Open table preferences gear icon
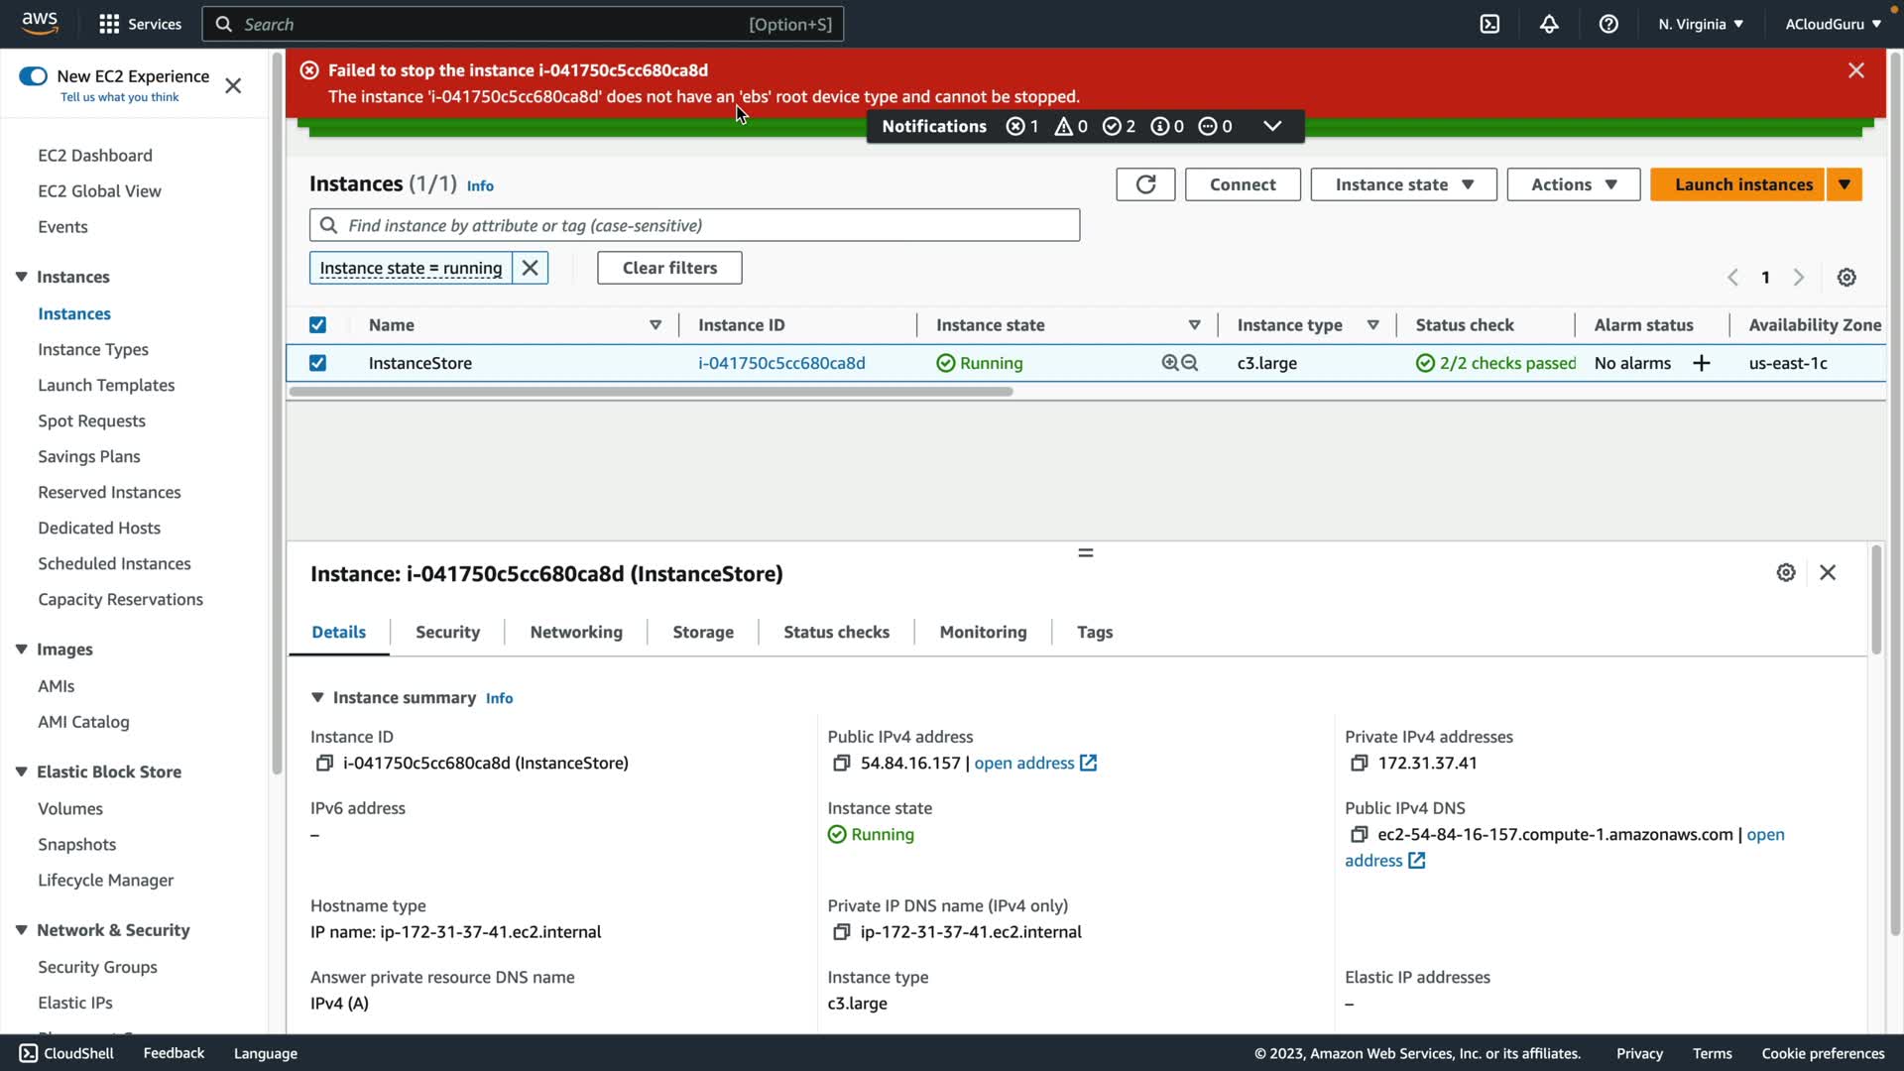 1846,278
